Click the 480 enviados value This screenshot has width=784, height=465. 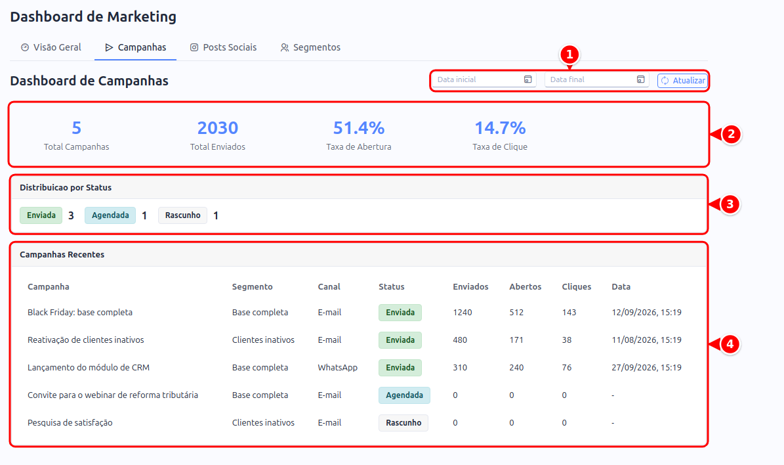pos(459,340)
